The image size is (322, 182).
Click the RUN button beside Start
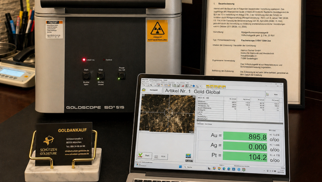pos(161,156)
